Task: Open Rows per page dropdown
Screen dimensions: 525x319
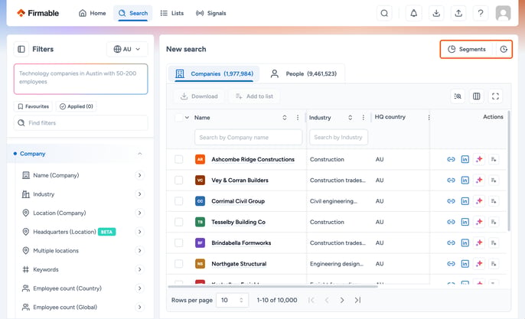Action: tap(233, 300)
